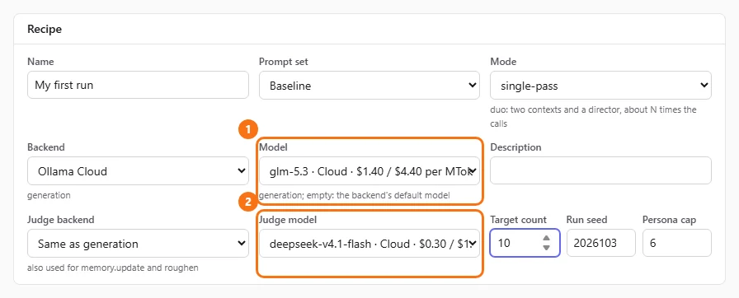The image size is (739, 298).
Task: Increase Target count with the up arrow
Action: click(x=546, y=238)
